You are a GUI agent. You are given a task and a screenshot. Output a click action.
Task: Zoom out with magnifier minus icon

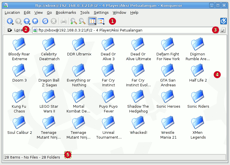pyautogui.click(x=82, y=21)
